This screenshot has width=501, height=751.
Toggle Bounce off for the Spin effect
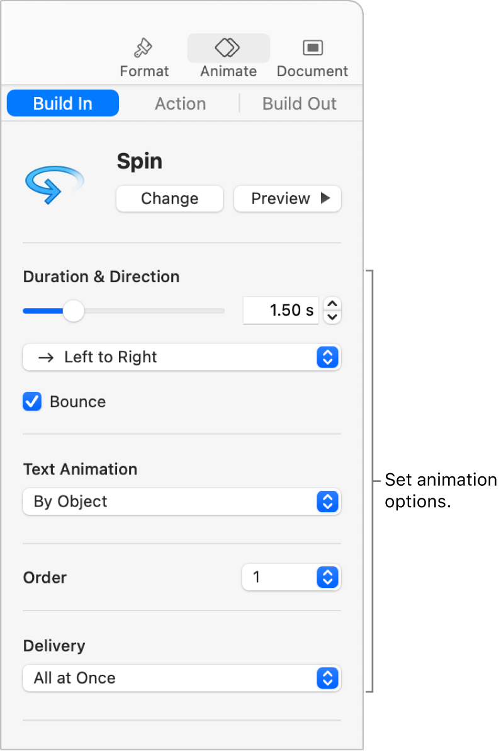coord(31,401)
